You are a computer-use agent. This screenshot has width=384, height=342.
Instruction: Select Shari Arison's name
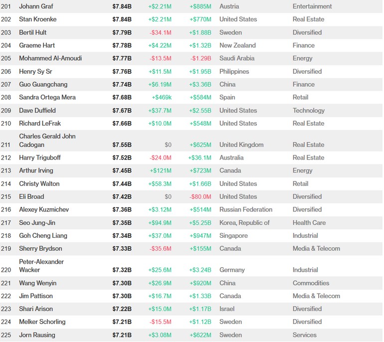click(36, 309)
